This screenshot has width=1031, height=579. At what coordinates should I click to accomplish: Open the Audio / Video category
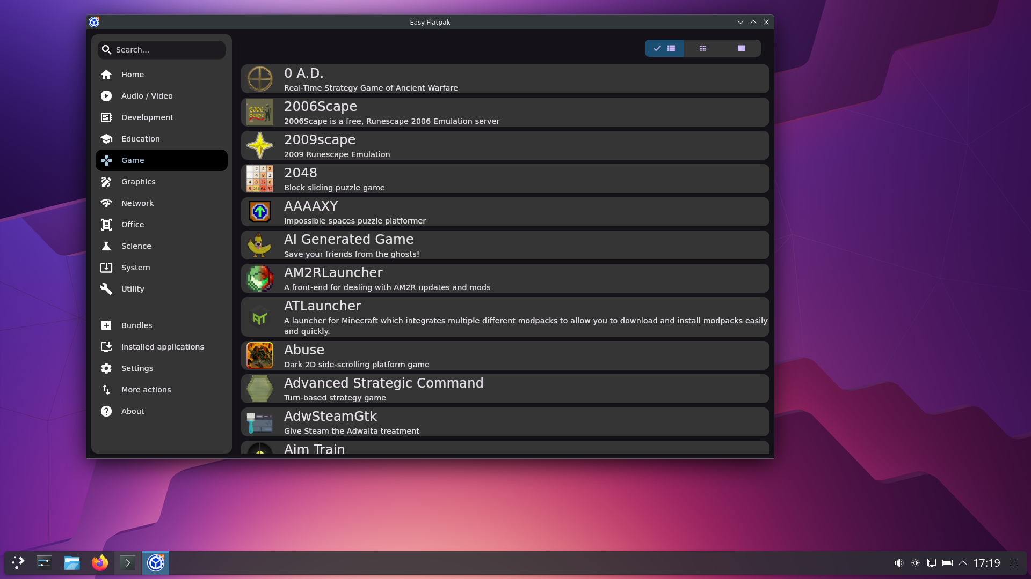[161, 96]
